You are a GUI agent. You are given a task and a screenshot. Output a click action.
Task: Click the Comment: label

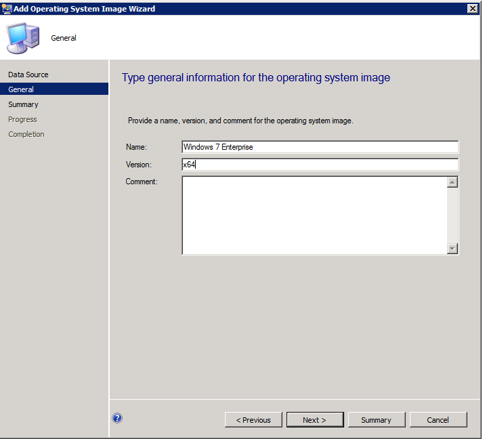pyautogui.click(x=142, y=182)
